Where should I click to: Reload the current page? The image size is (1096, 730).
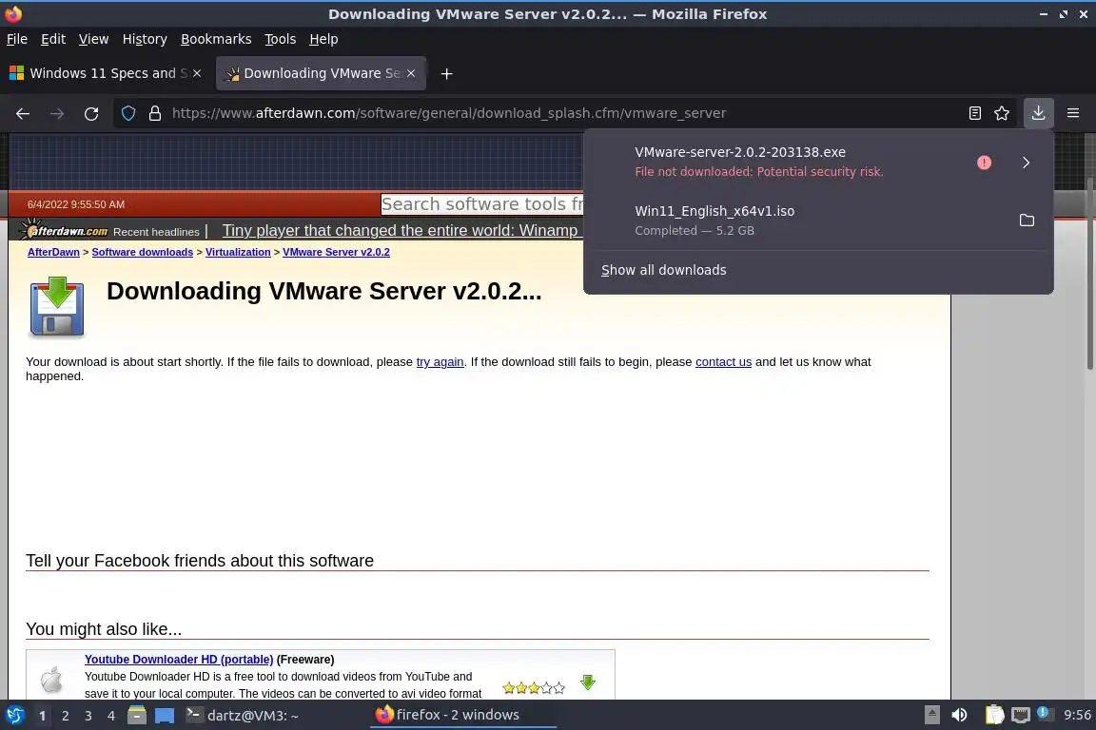[91, 113]
